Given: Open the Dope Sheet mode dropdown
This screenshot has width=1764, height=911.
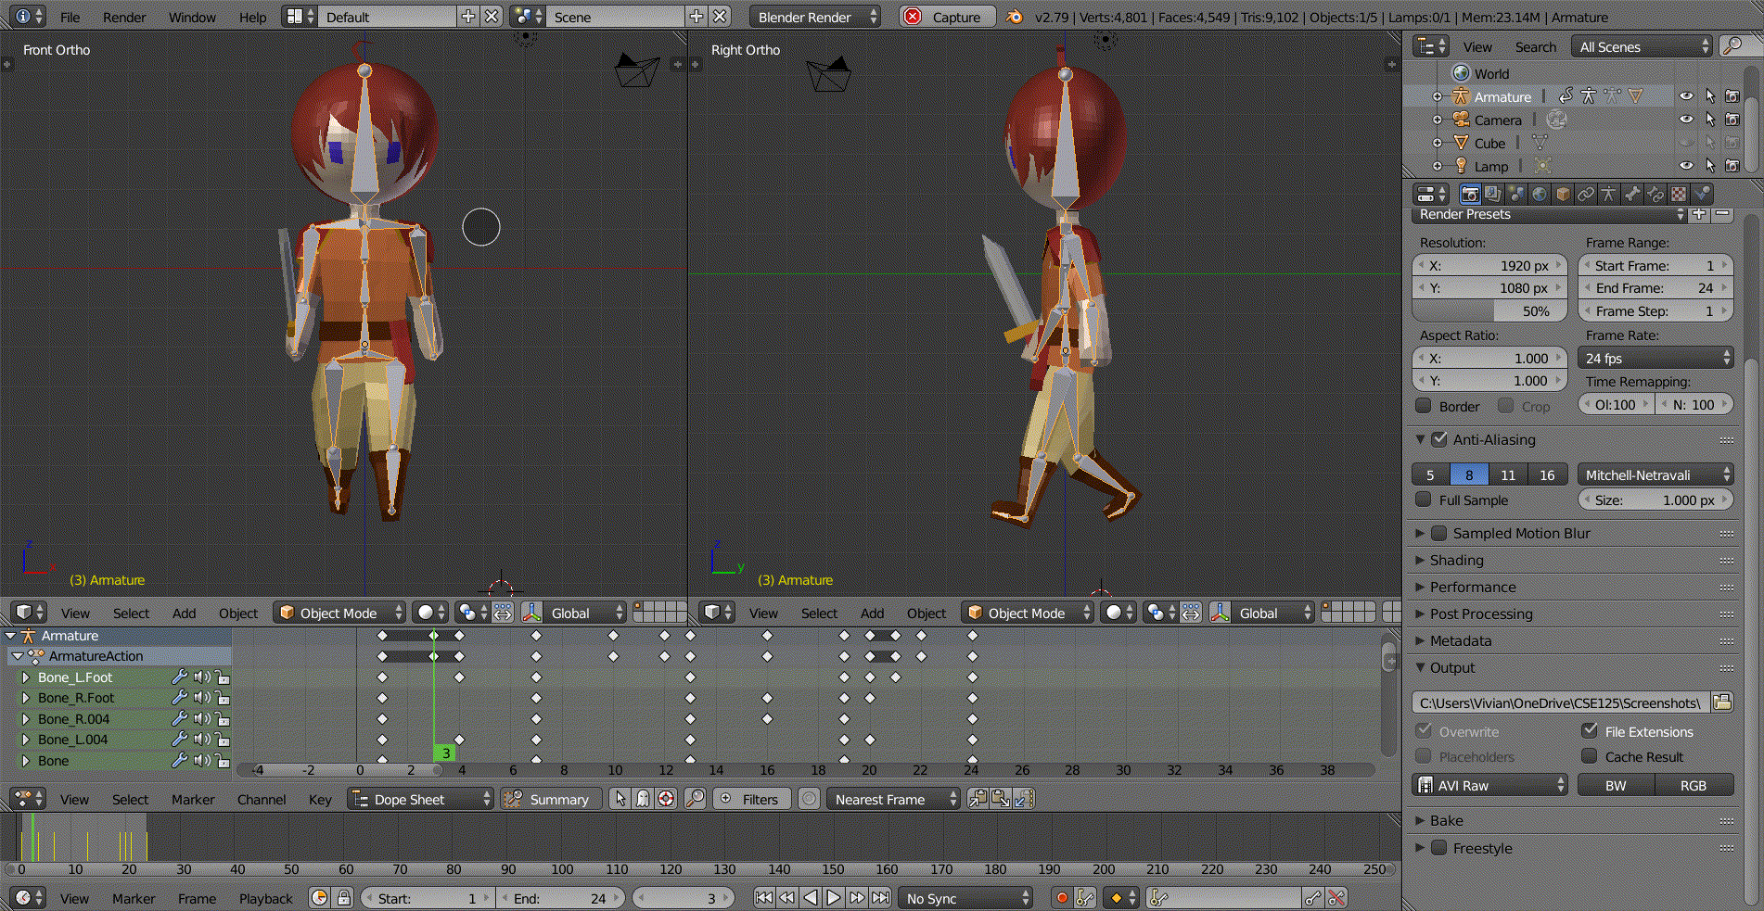Looking at the screenshot, I should click(x=421, y=799).
